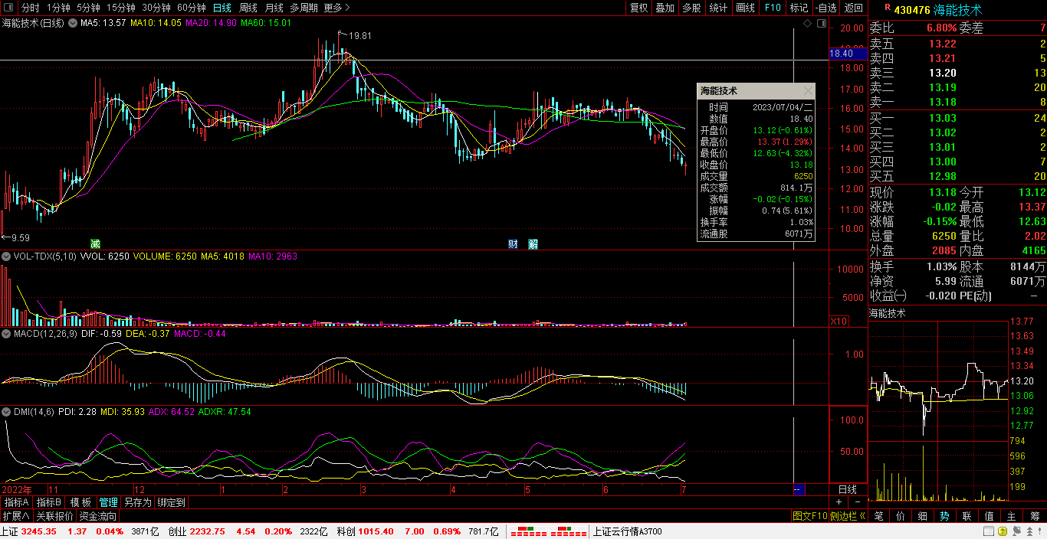
Task: Collapse the sidebar with 侧边栏 button
Action: (x=848, y=517)
